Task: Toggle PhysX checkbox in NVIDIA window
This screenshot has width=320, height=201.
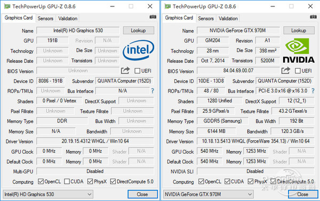Action: pos(251,181)
